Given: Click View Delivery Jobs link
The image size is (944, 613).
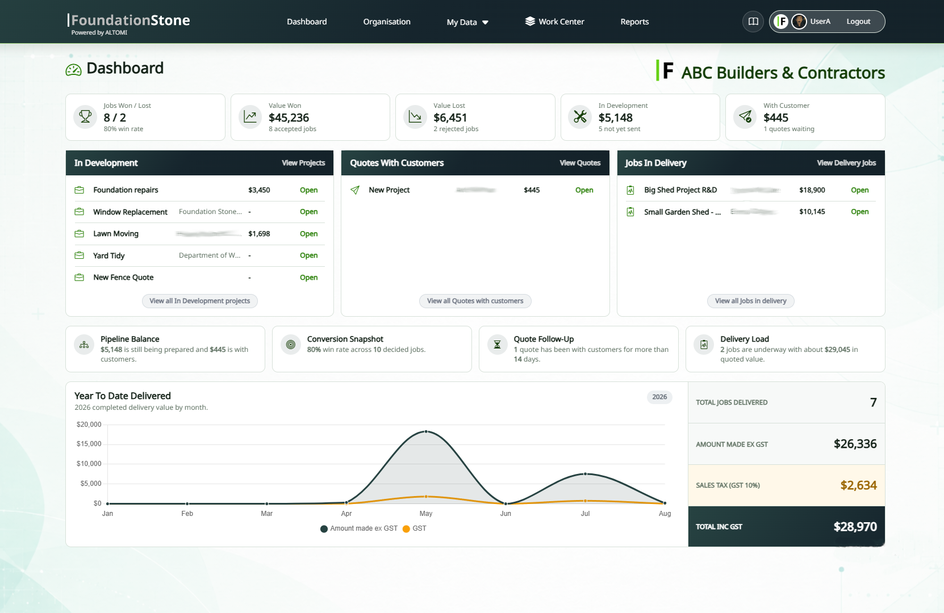Looking at the screenshot, I should (846, 163).
